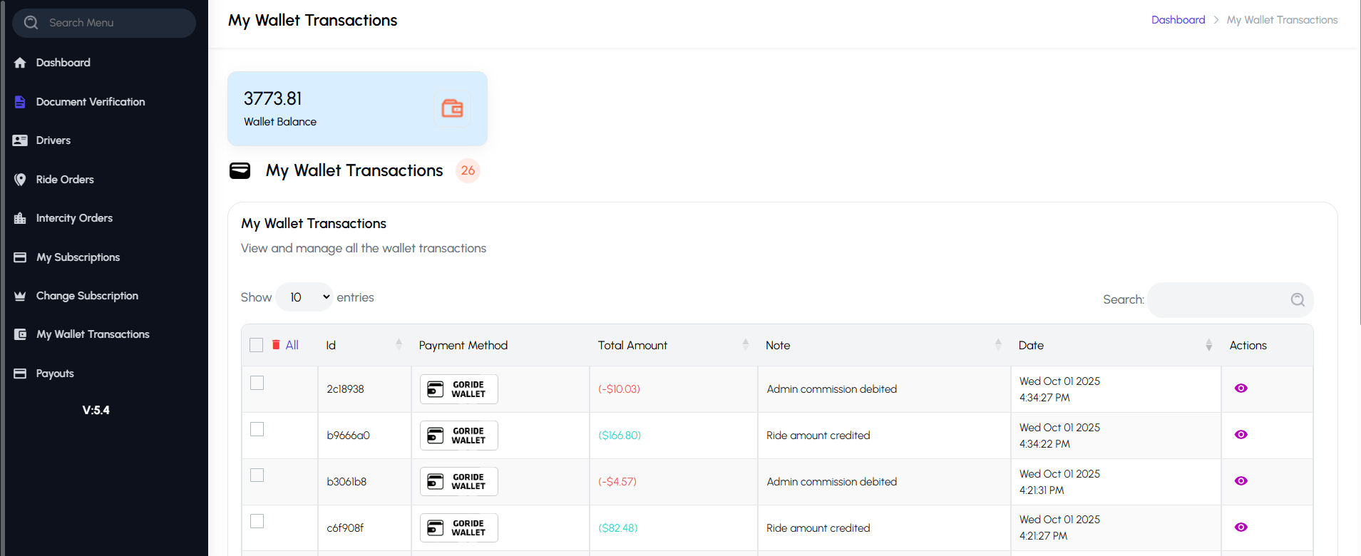
Task: Click the orange wallet icon on balance card
Action: coord(452,108)
